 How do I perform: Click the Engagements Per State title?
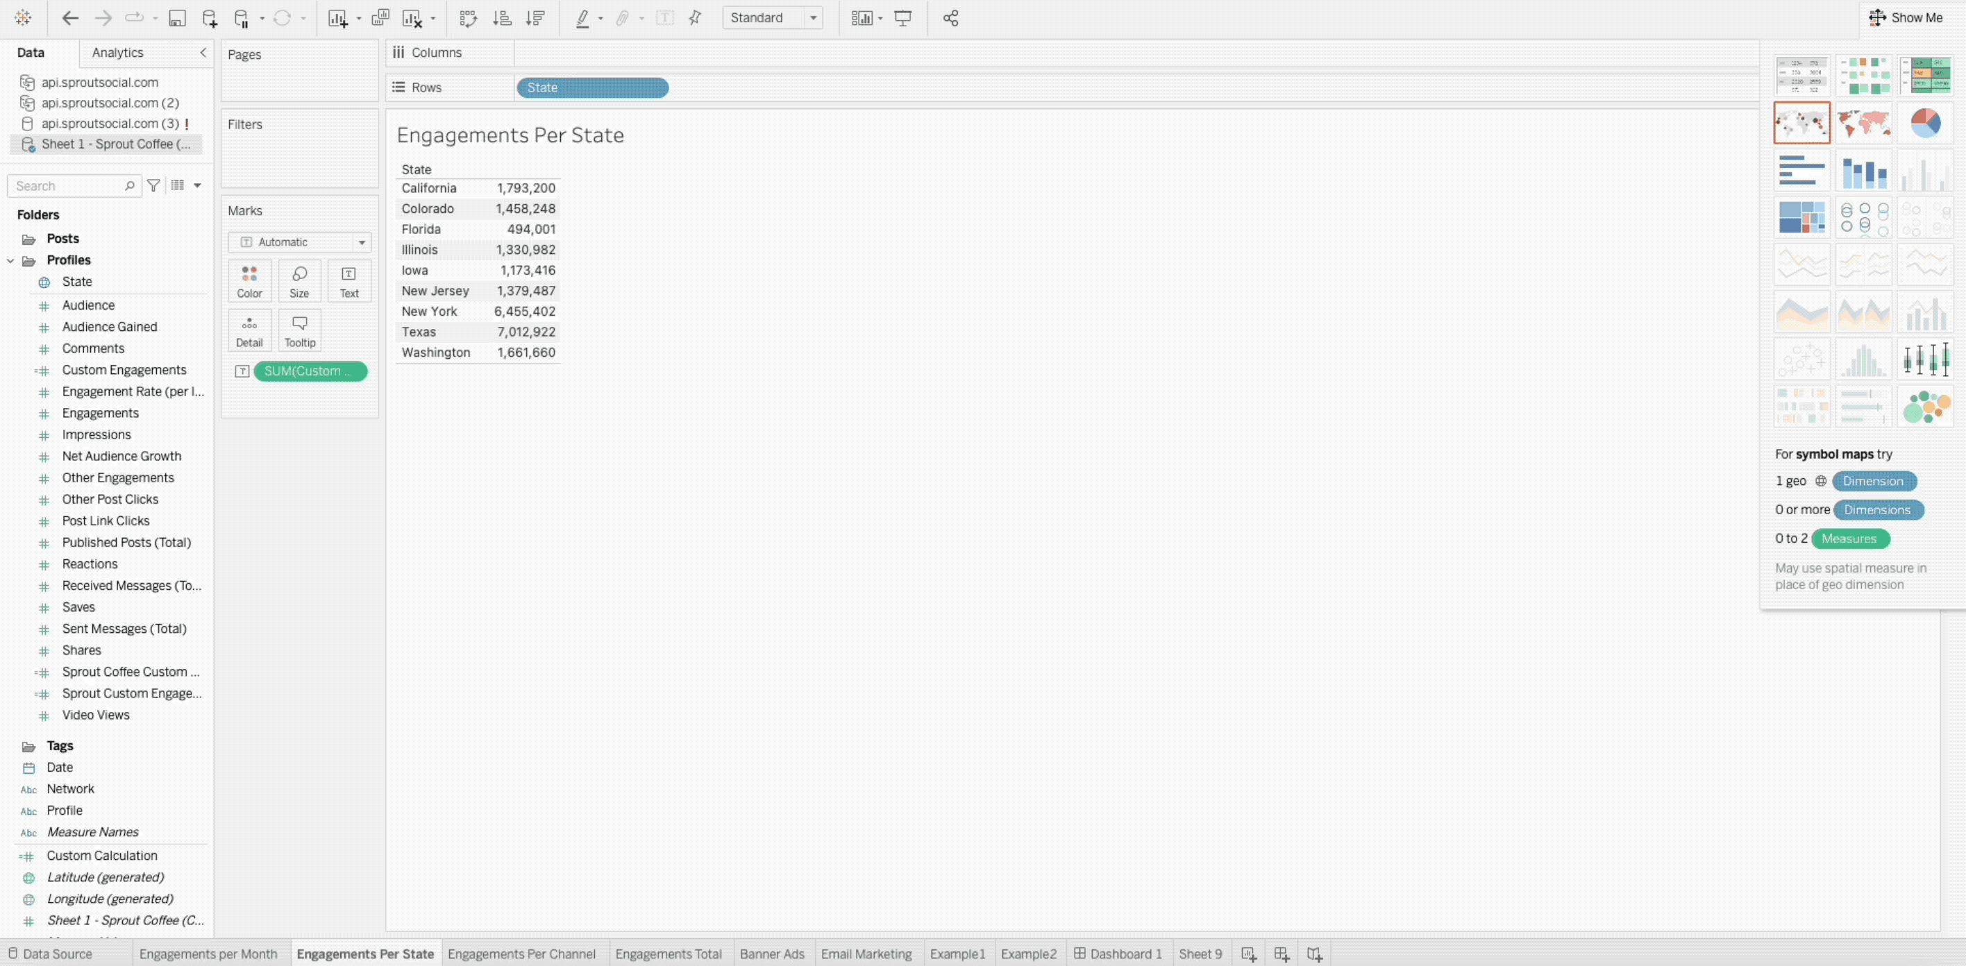pyautogui.click(x=510, y=135)
